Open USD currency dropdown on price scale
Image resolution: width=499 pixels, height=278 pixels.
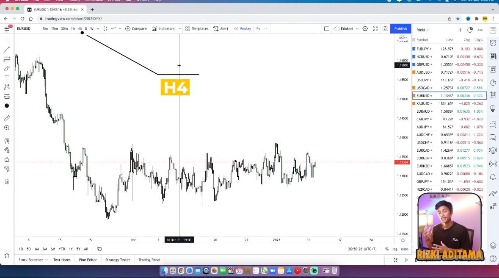403,38
